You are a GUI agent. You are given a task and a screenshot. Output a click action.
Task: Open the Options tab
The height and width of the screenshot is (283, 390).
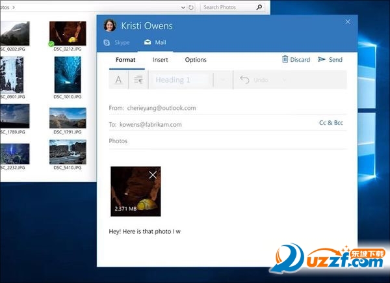click(x=196, y=60)
